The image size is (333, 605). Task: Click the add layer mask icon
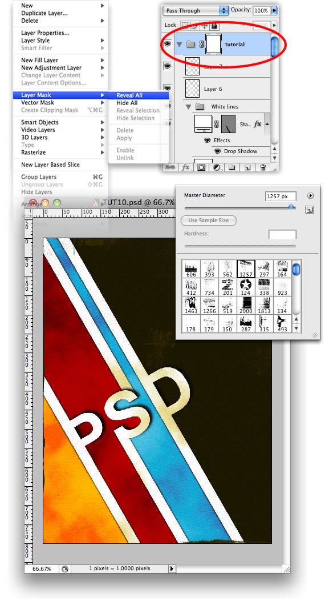(201, 167)
